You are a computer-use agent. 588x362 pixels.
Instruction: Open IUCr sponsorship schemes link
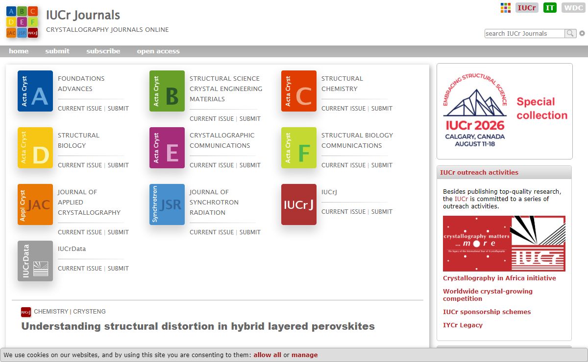487,312
